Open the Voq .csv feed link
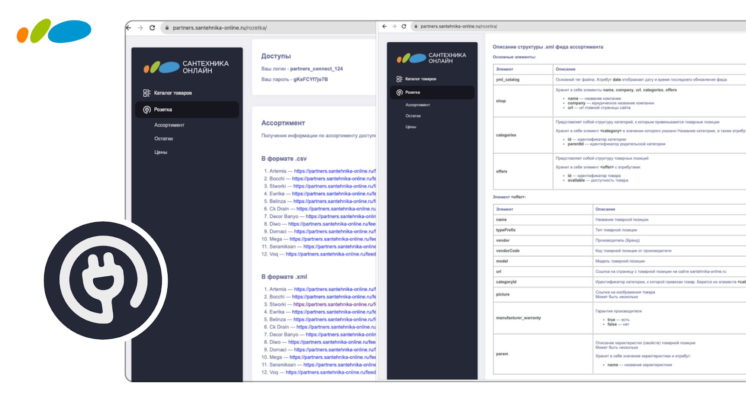The image size is (746, 395). click(x=330, y=254)
